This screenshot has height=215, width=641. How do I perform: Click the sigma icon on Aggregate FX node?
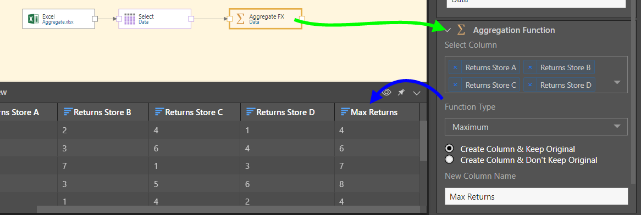click(241, 19)
